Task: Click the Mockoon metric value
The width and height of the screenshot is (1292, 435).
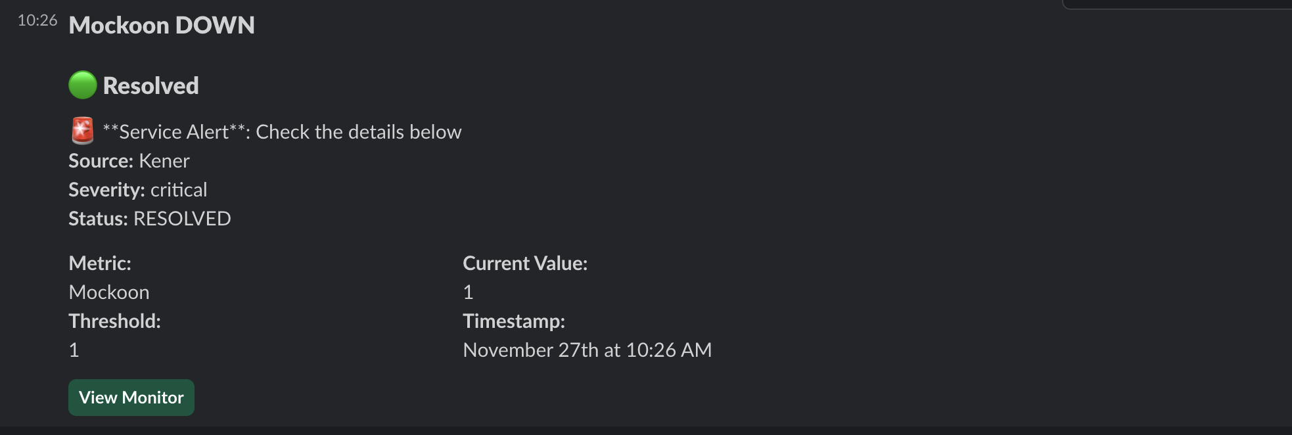Action: pos(109,292)
